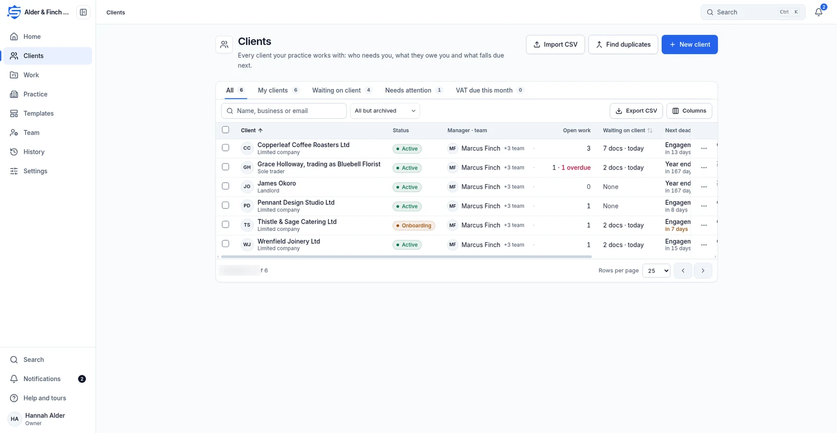Open the notifications bell in top bar
The width and height of the screenshot is (837, 433).
tap(819, 12)
